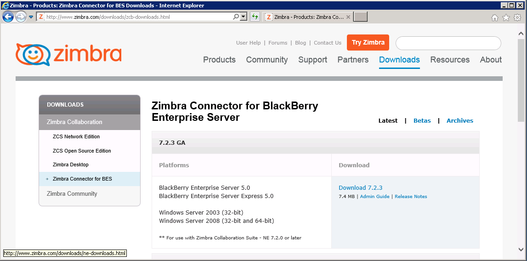Open the Community navigation menu
Viewport: 527px width, 261px height.
click(267, 60)
